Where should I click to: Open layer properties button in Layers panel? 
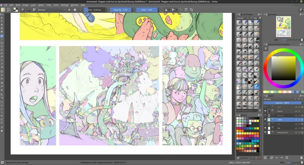click(x=287, y=158)
